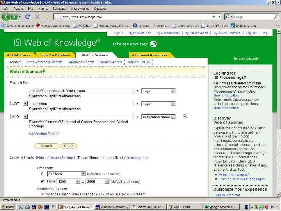Switch to the google scholar taskbar item

(x=222, y=207)
